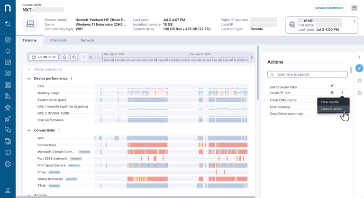The image size is (364, 198).
Task: Open three-dot menu for ChatGPT test action
Action: click(x=342, y=93)
